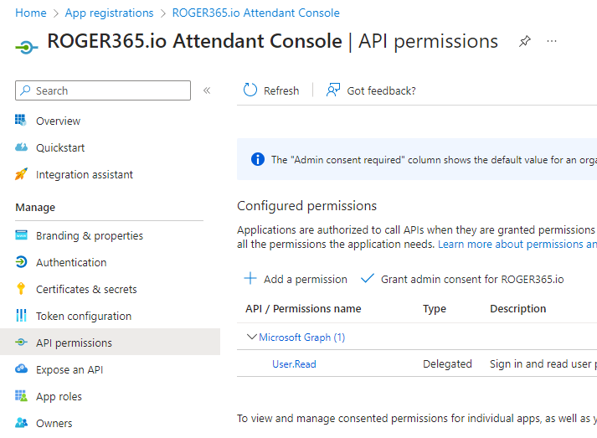Viewport: 597px width, 438px height.
Task: Click the Refresh icon in toolbar
Action: (x=250, y=90)
